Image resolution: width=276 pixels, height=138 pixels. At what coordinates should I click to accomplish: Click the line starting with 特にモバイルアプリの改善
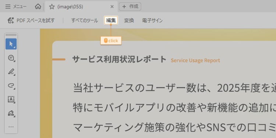[174, 108]
